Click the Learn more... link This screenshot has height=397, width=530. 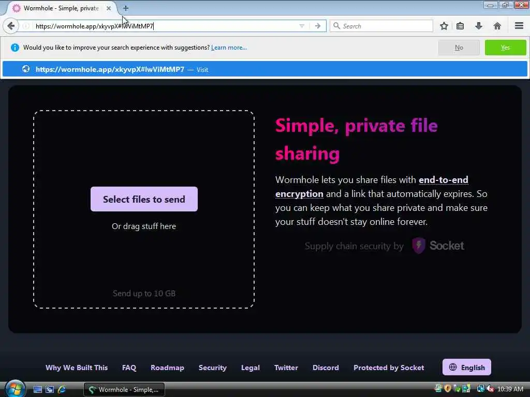229,48
